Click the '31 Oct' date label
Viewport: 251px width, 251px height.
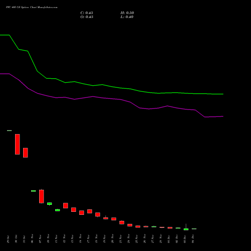pos(24,239)
